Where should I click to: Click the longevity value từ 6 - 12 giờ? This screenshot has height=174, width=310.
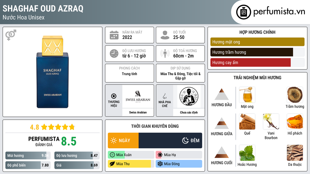134,56
